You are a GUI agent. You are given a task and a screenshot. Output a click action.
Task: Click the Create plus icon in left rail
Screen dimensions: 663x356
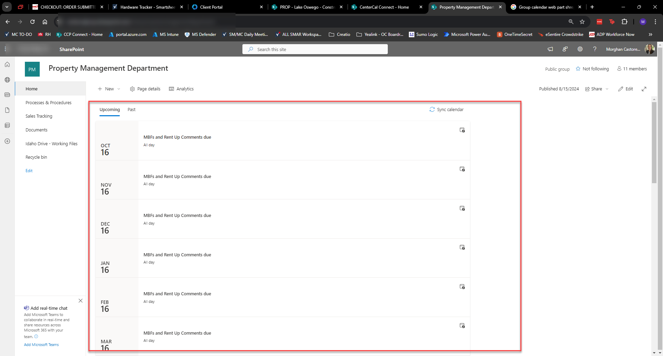(x=7, y=141)
